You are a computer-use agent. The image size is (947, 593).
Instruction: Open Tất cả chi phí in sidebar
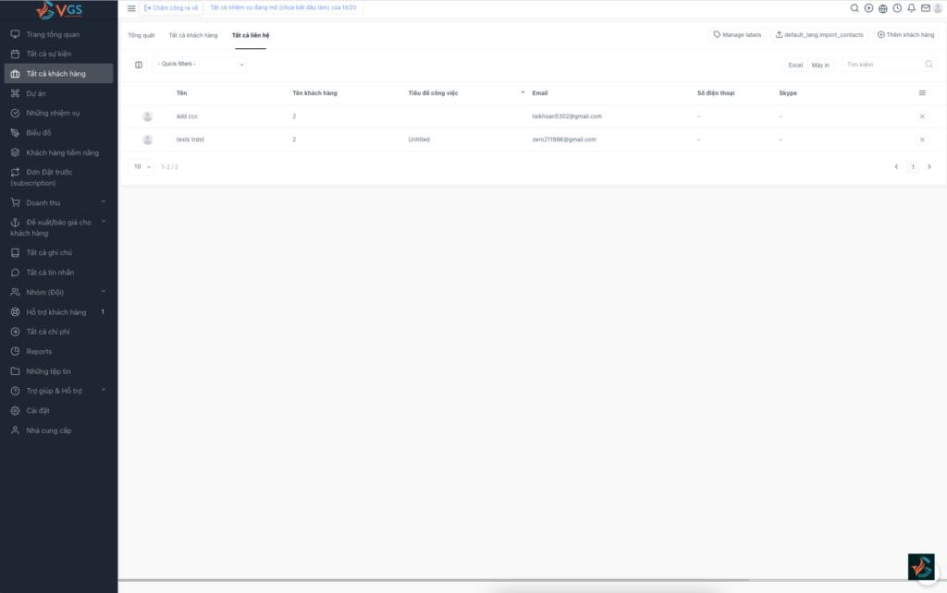(58, 332)
